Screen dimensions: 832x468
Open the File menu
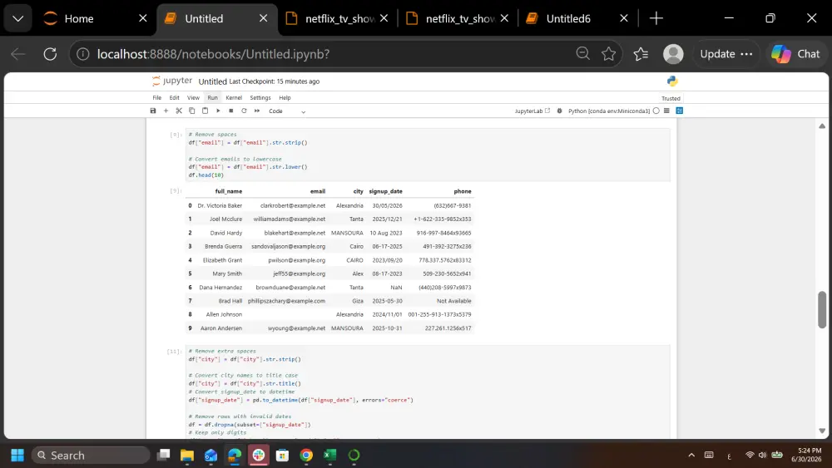(157, 98)
